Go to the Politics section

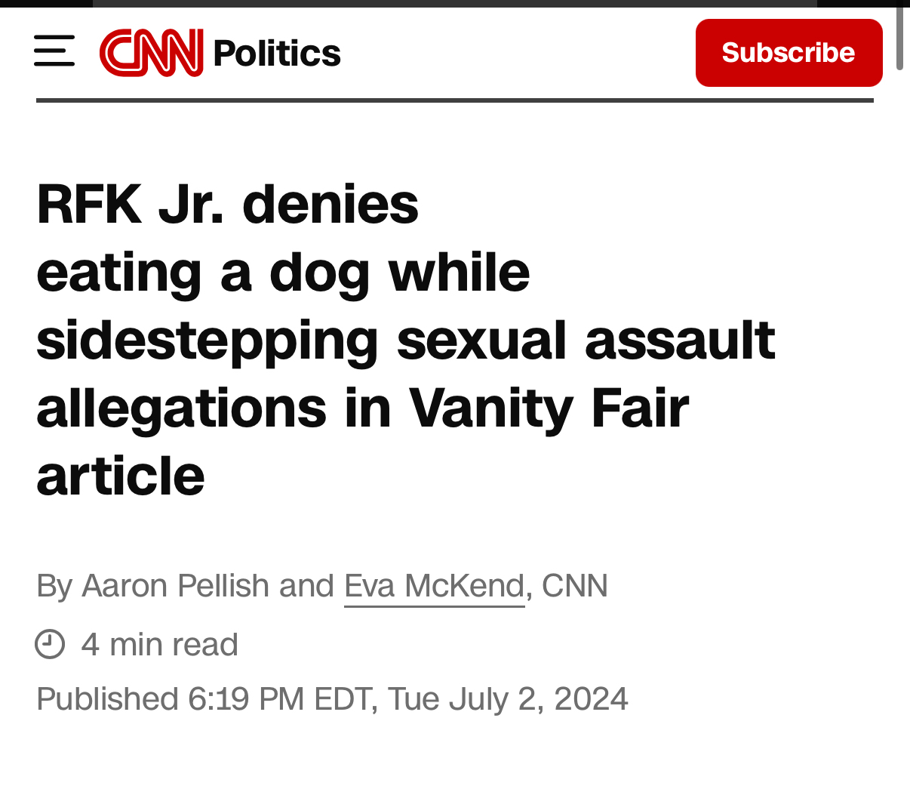point(277,53)
